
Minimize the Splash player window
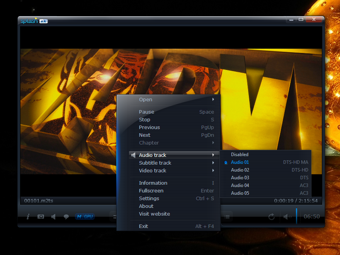[x=291, y=20]
